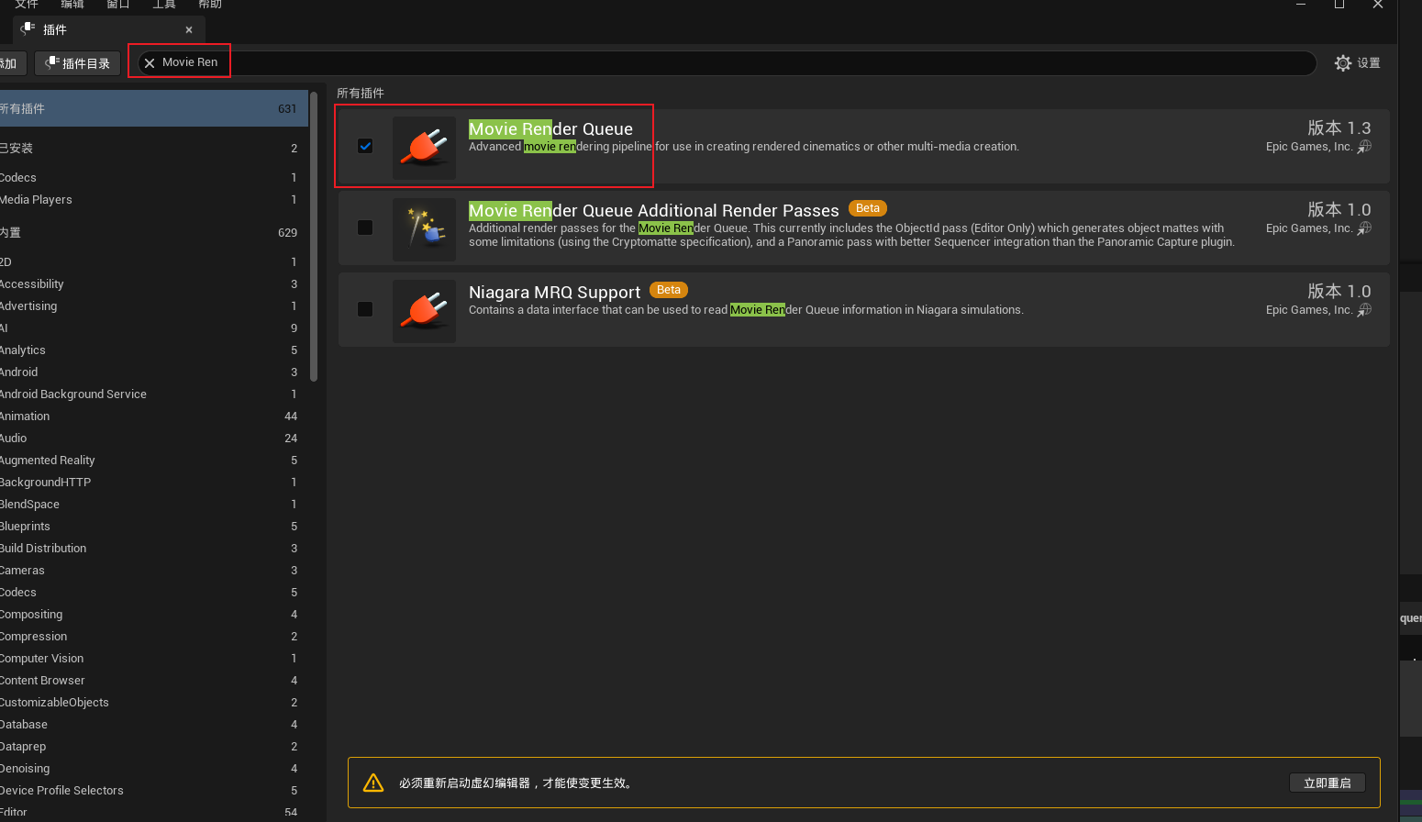The width and height of the screenshot is (1422, 822).
Task: Select the Audio category
Action: click(154, 439)
